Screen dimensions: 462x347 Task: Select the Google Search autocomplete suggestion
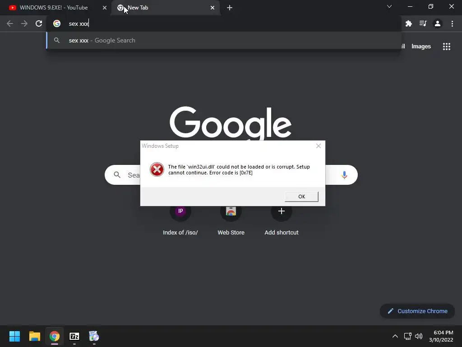tap(224, 40)
